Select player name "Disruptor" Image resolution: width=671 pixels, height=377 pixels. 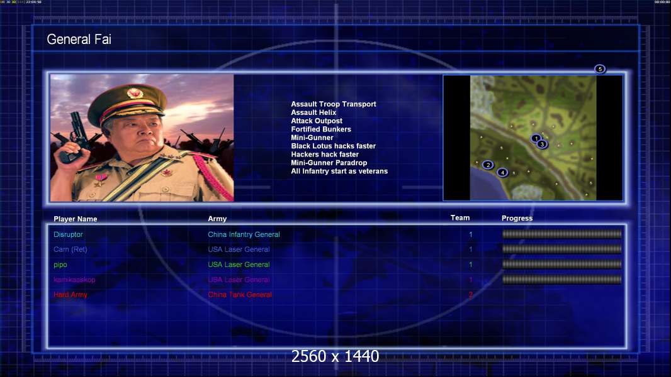click(68, 234)
